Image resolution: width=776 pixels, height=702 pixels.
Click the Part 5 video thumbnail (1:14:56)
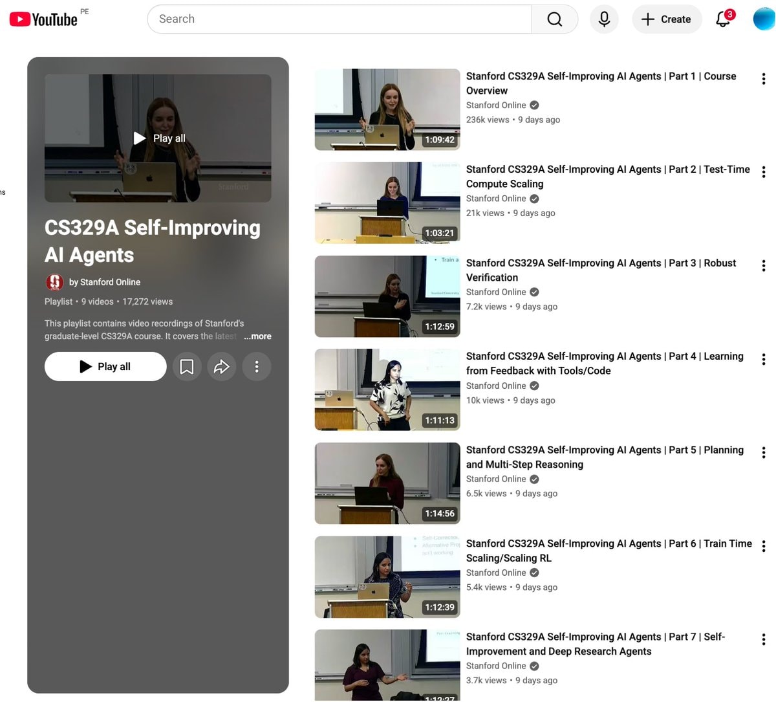(x=387, y=483)
